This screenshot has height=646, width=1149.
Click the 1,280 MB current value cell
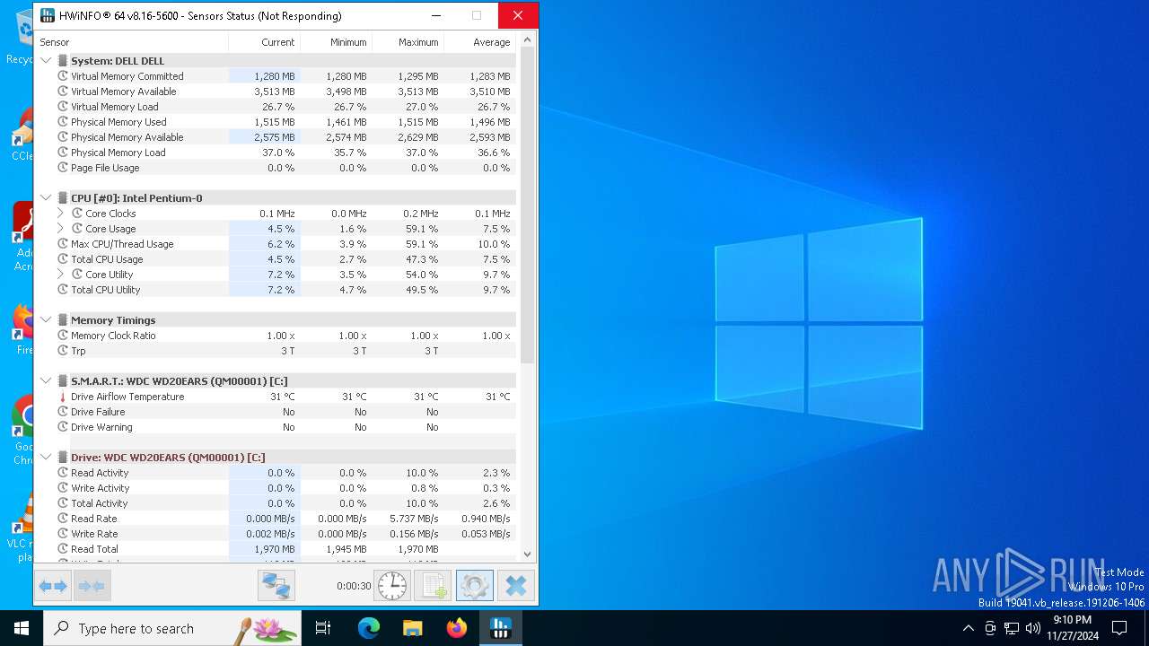[x=264, y=76]
